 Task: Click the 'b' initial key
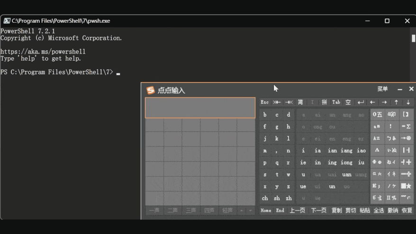point(265,115)
